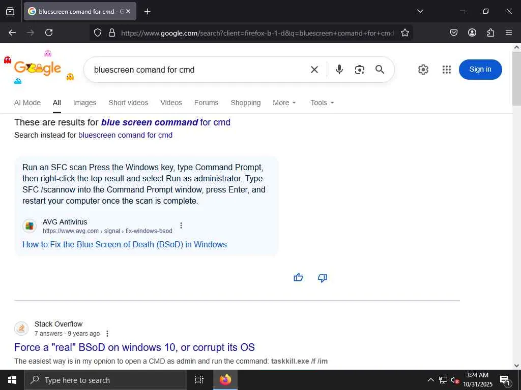Open muted volume tray icon
Image resolution: width=521 pixels, height=390 pixels.
tap(455, 380)
